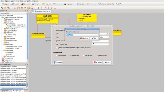Open the Тип combo box dropdown arrow
Screen dimensions: 164x92
(x=107, y=33)
